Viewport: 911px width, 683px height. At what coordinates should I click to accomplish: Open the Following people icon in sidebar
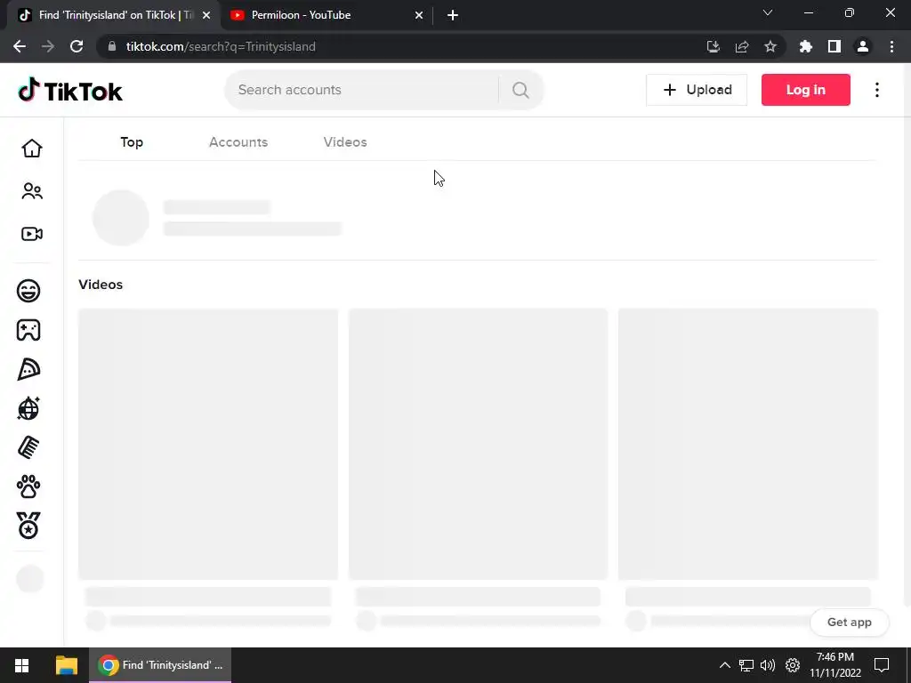click(32, 191)
